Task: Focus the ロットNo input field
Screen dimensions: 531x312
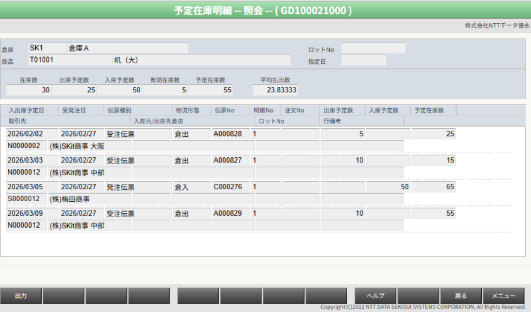Action: click(x=373, y=48)
